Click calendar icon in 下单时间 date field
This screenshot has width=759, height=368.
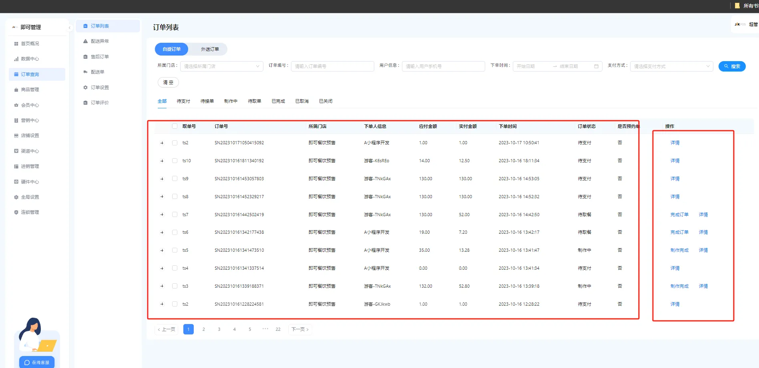596,66
